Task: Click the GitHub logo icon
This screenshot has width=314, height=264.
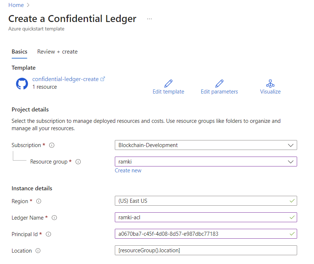Action: [x=22, y=84]
